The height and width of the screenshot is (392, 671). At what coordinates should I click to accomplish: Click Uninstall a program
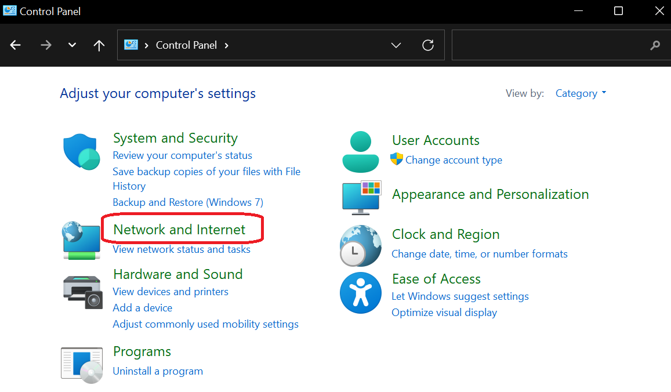(x=158, y=371)
